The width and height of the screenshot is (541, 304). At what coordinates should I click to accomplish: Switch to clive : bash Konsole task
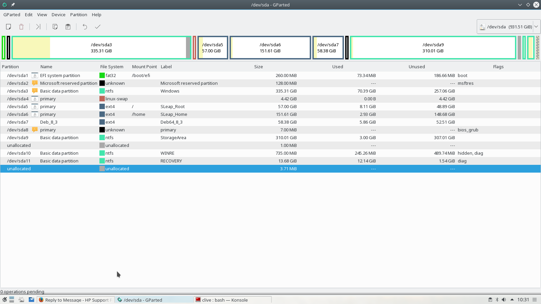pyautogui.click(x=233, y=300)
